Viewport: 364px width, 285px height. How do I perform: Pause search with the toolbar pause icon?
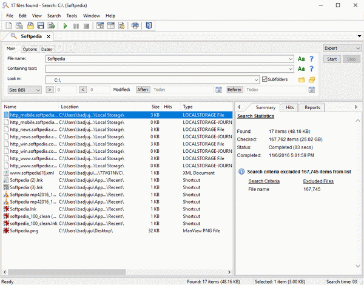(x=76, y=26)
